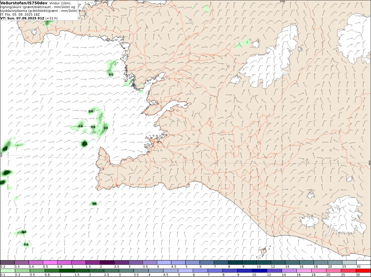Click the dark plum 0.2–0.3 snow swatch
This screenshot has width=371, height=277.
[8, 263]
